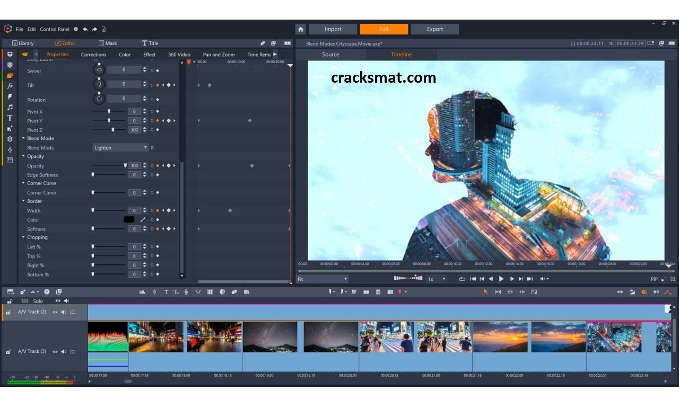Viewport: 679px width, 407px height.
Task: Collapse the Corner Curve section
Action: (x=23, y=183)
